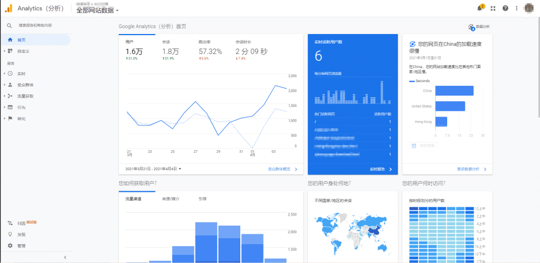The width and height of the screenshot is (540, 263).
Task: Open the 受众群体概览 link
Action: 282,169
